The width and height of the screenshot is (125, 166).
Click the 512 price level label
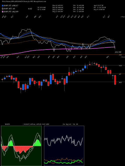120,66
